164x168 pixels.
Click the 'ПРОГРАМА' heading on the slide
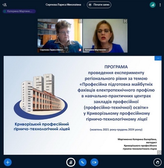pyautogui.click(x=116, y=67)
